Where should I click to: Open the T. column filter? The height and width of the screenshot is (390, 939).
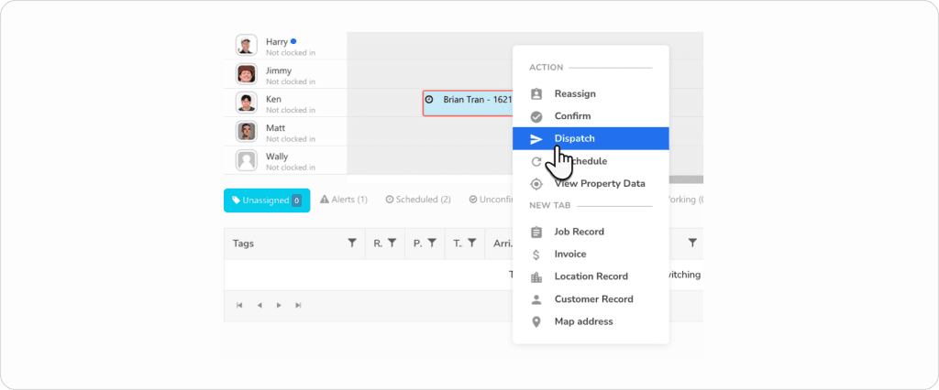472,243
